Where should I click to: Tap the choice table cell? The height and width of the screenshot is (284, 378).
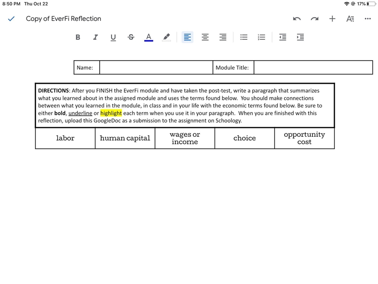pos(244,138)
